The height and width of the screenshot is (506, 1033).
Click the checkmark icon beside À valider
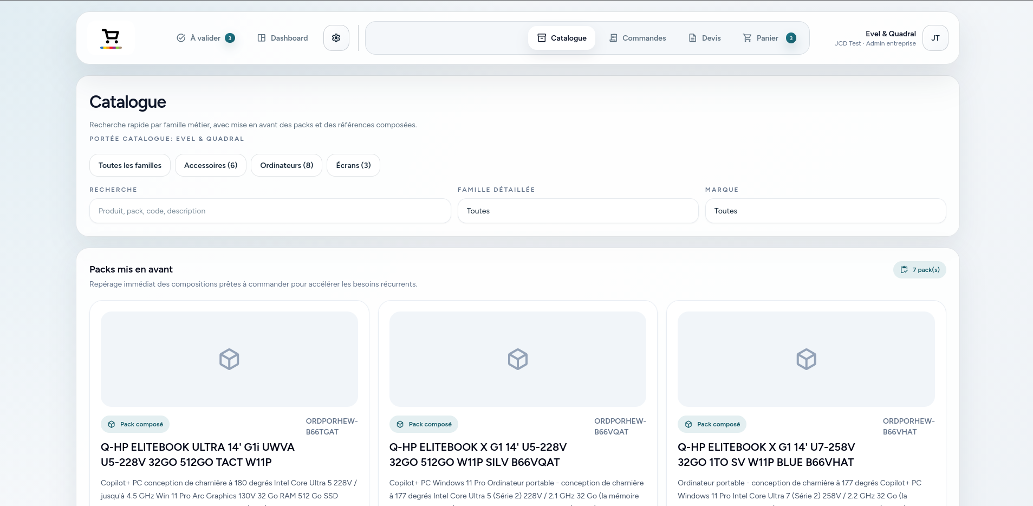181,38
